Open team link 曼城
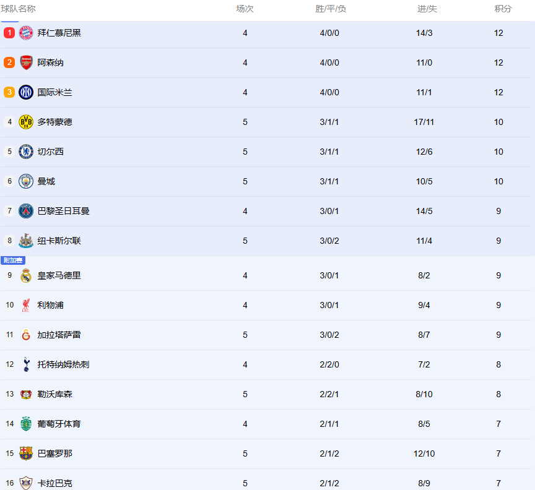This screenshot has height=490, width=535. [x=46, y=181]
